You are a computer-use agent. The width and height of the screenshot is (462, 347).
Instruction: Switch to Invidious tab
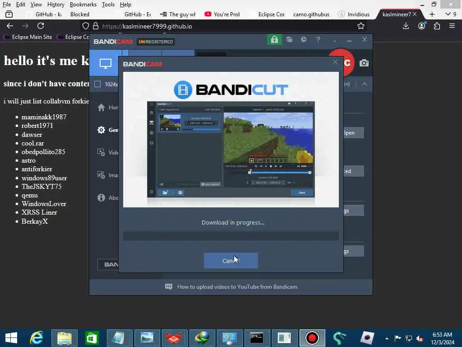pyautogui.click(x=354, y=14)
